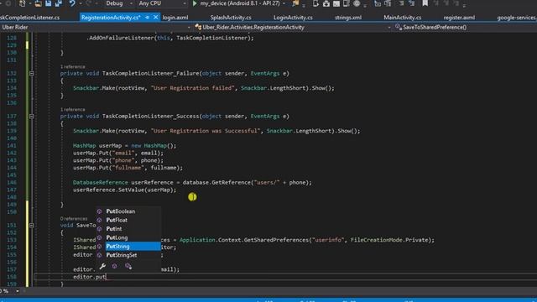Click the bookmark toolbar icon

click(x=425, y=3)
